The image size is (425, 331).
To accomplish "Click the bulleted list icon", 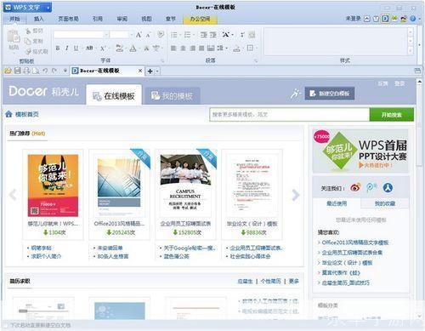I will pyautogui.click(x=173, y=35).
